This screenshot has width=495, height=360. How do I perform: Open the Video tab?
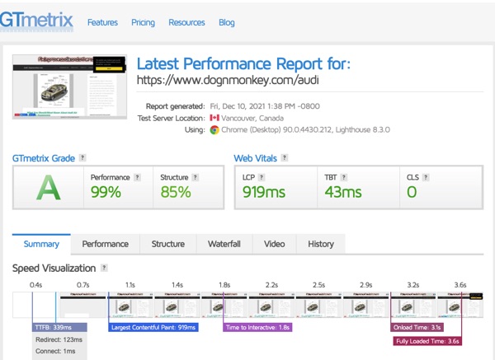[x=274, y=244]
